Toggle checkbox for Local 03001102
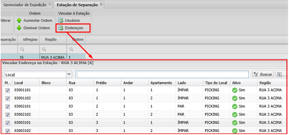289x135 pixels. [x=8, y=98]
